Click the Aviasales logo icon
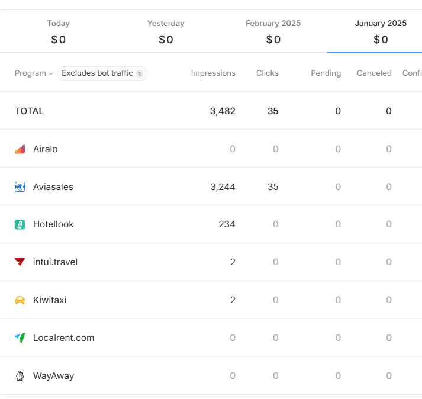Viewport: 422px width, 399px height. pos(20,187)
